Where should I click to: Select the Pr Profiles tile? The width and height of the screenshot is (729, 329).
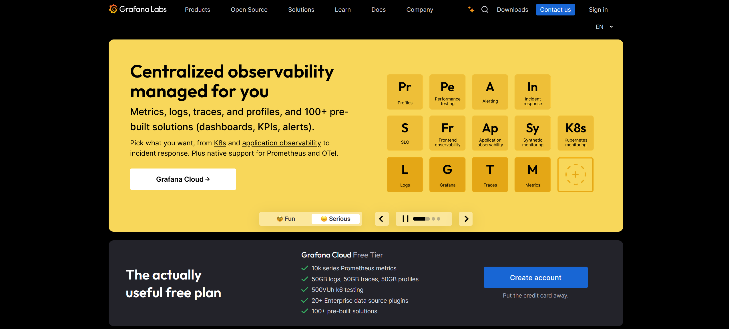pyautogui.click(x=405, y=92)
